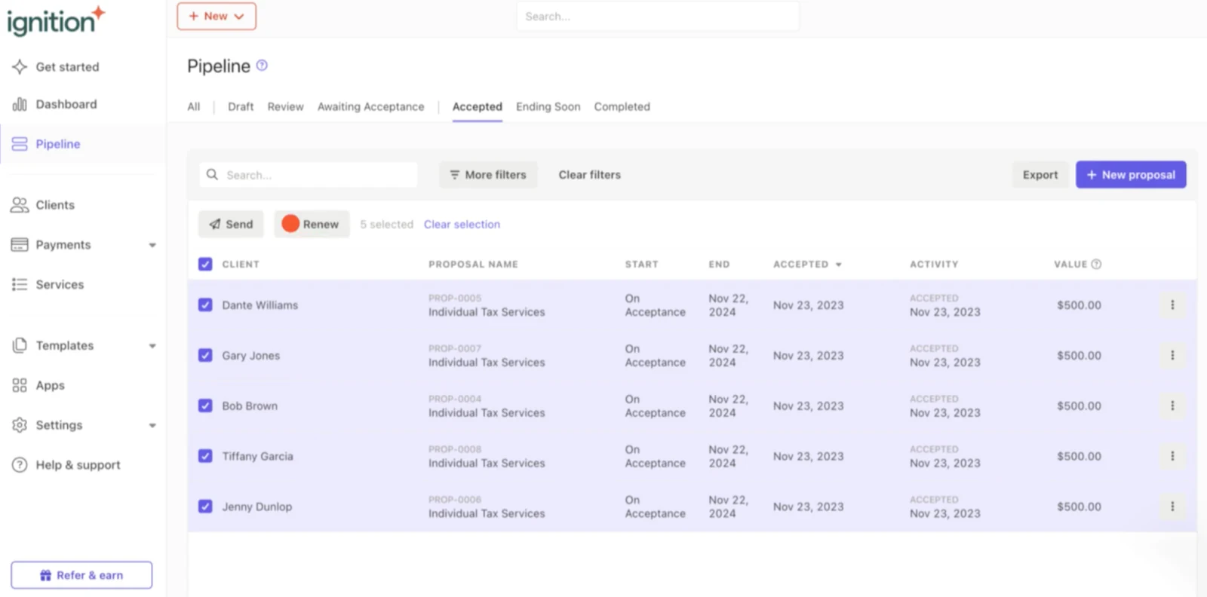Uncheck Dante Williams row checkbox
The width and height of the screenshot is (1207, 597).
[x=205, y=305]
